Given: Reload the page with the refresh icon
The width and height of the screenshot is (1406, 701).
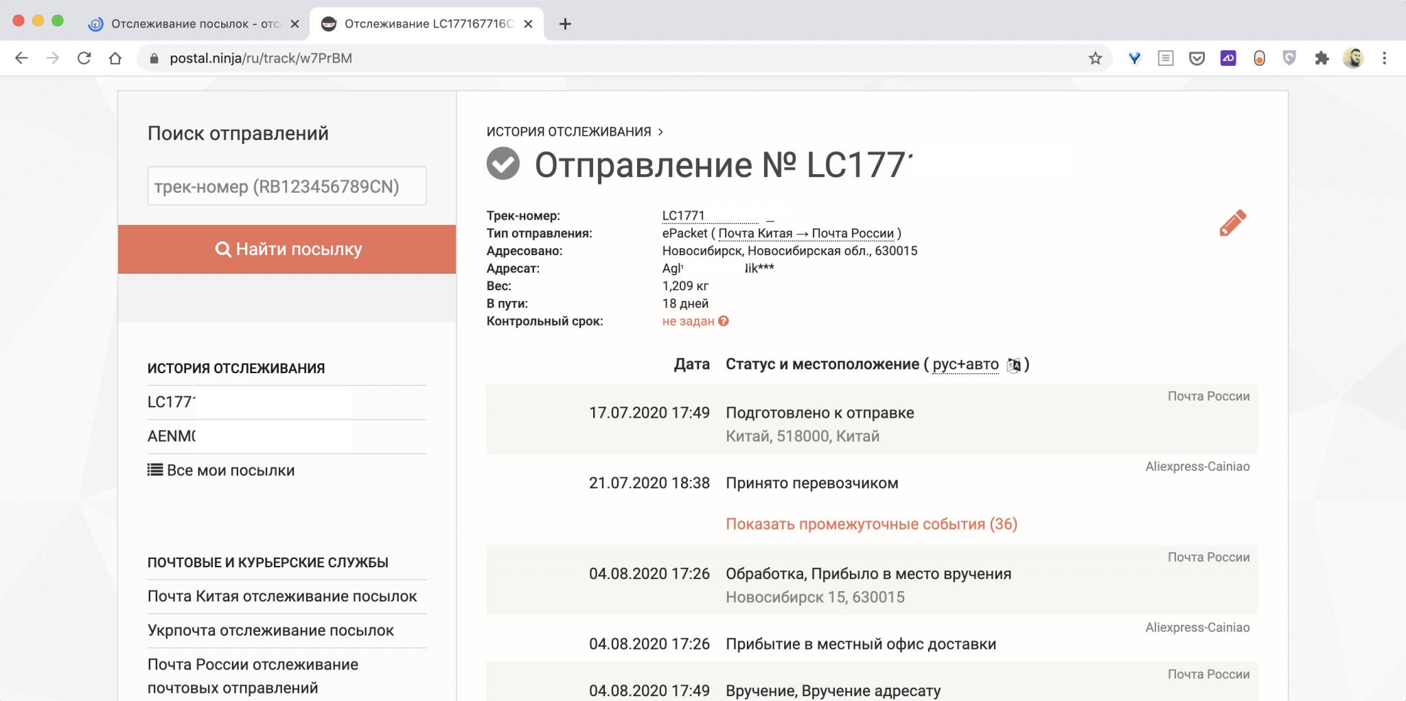Looking at the screenshot, I should 84,58.
